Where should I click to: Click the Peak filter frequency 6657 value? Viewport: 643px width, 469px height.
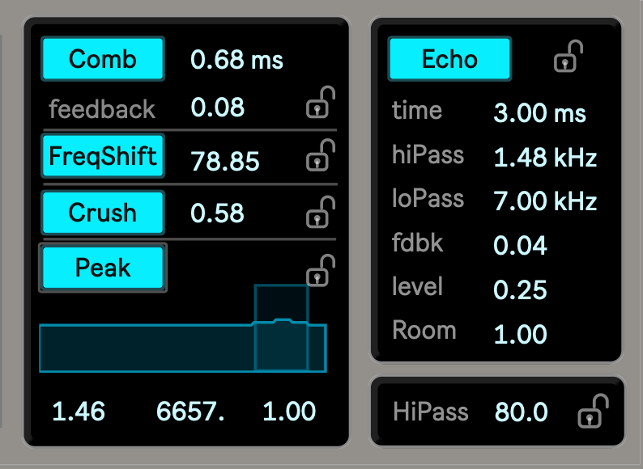click(x=190, y=412)
